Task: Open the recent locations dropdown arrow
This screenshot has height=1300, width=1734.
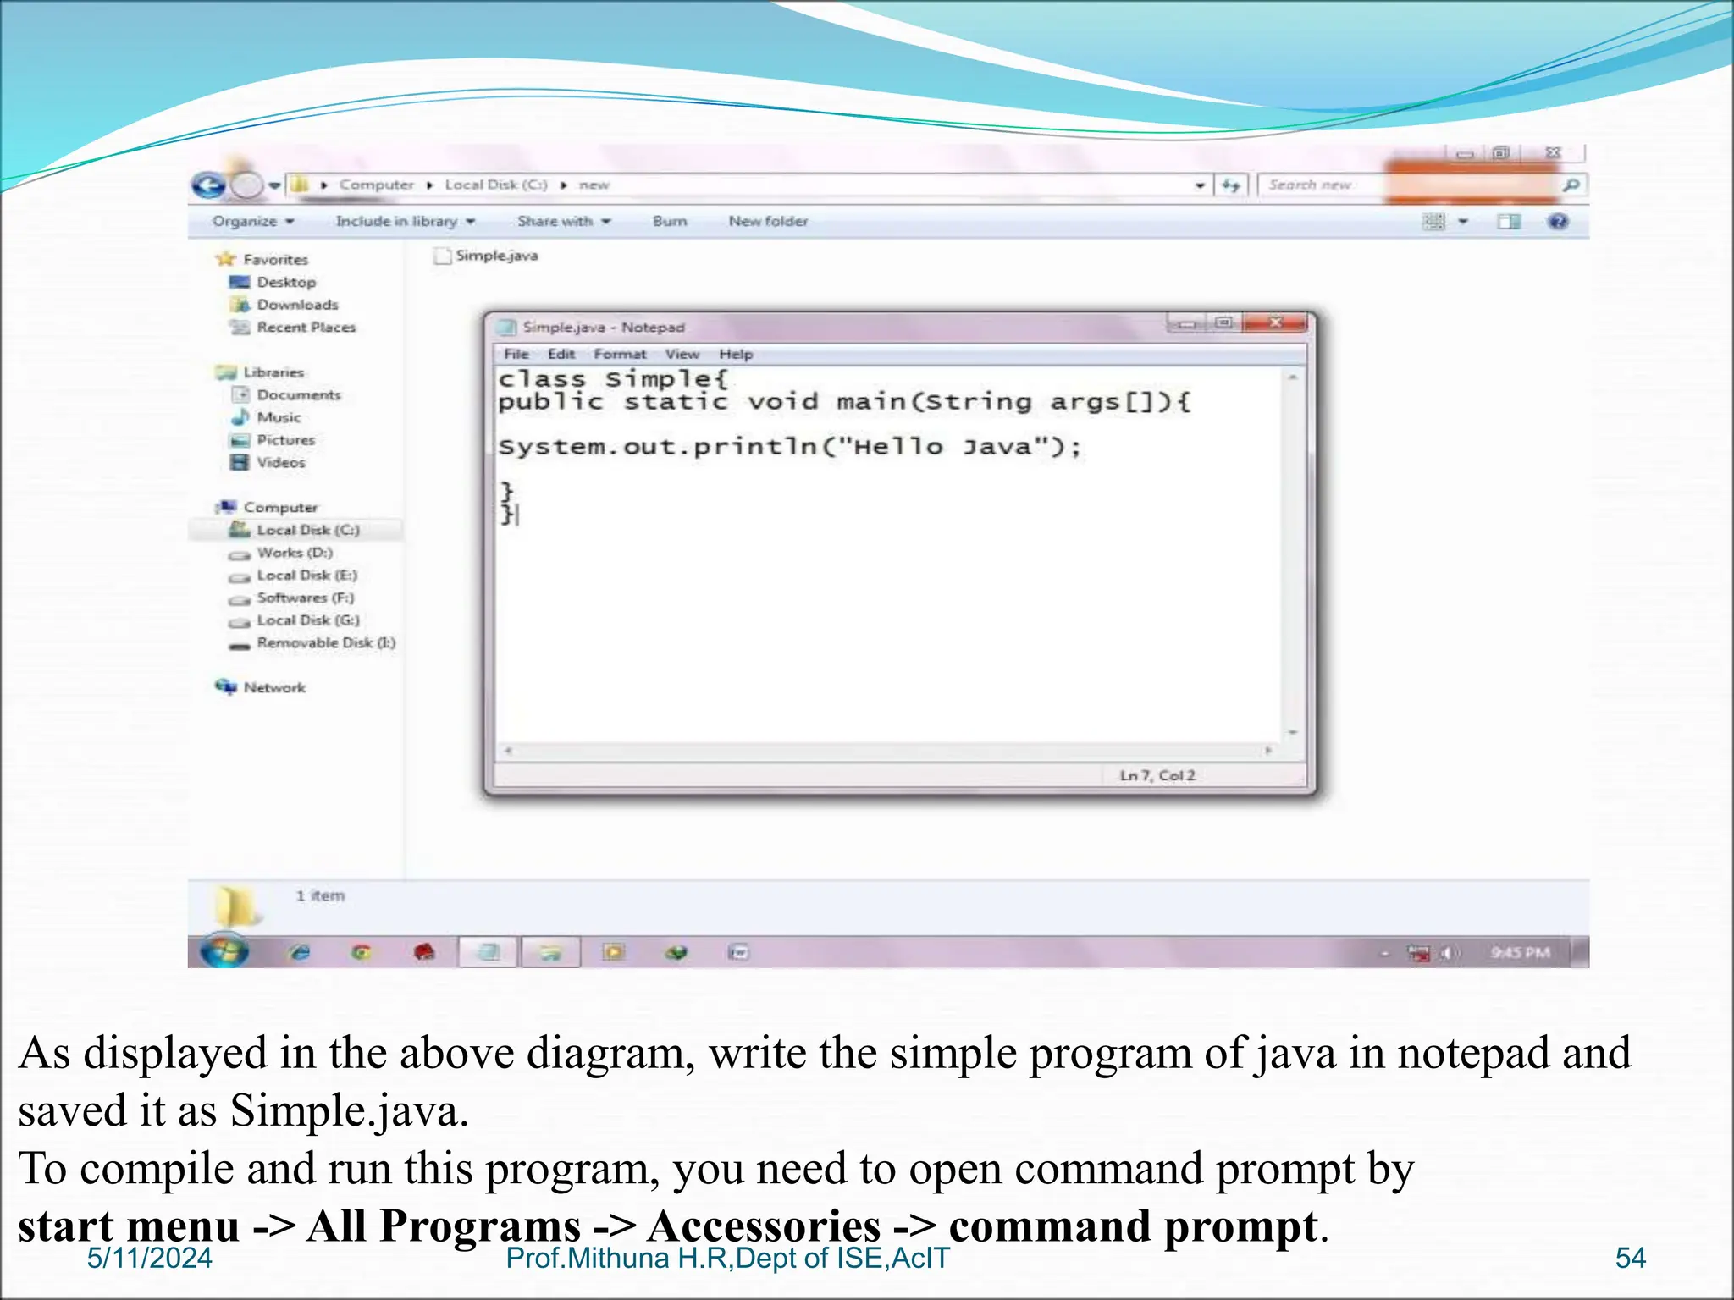Action: click(274, 185)
